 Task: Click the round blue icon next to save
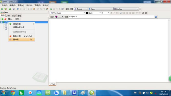coord(14,9)
